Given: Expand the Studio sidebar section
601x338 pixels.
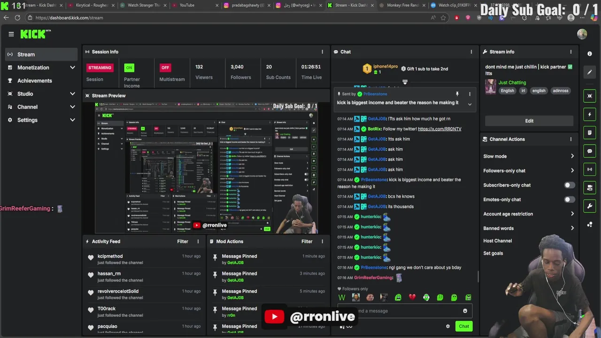Looking at the screenshot, I should coord(72,94).
